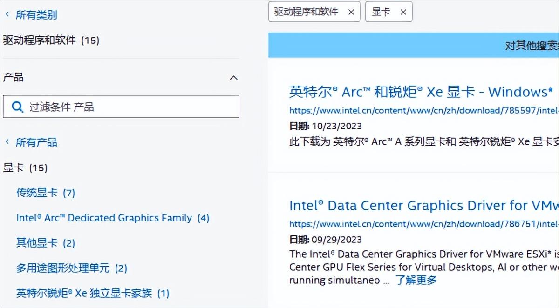Remove the 显卡 filter tag
This screenshot has width=559, height=308.
[403, 13]
